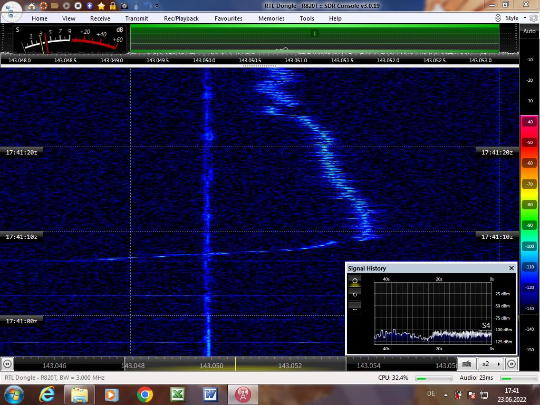Open the Rec/Playback ribbon tab
This screenshot has width=540, height=405.
click(x=181, y=18)
